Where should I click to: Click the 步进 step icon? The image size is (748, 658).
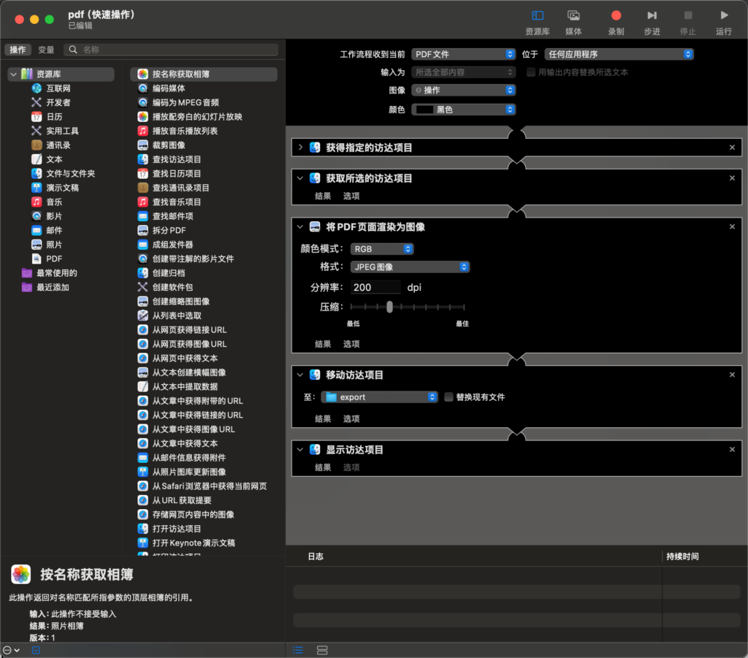(x=652, y=15)
